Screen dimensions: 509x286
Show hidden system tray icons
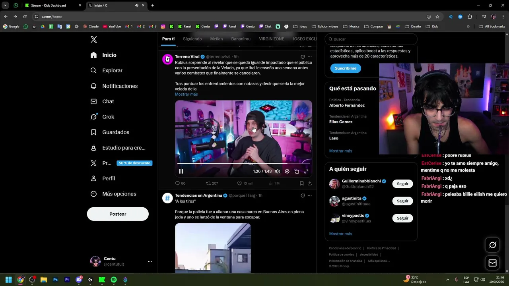[447, 280]
